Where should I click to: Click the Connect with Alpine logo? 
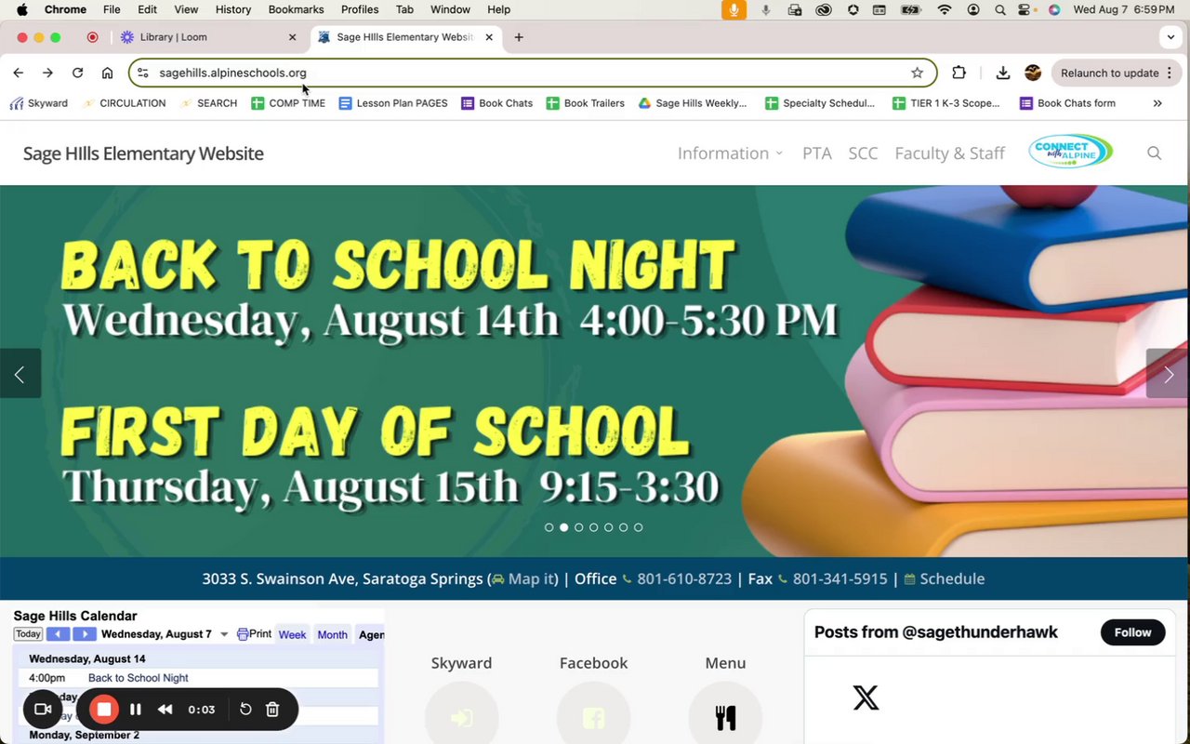pos(1070,151)
